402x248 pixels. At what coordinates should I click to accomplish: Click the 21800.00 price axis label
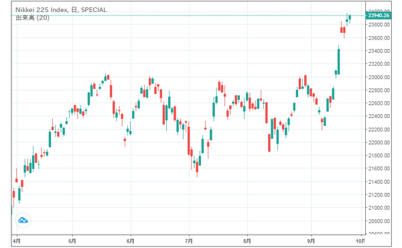click(379, 156)
